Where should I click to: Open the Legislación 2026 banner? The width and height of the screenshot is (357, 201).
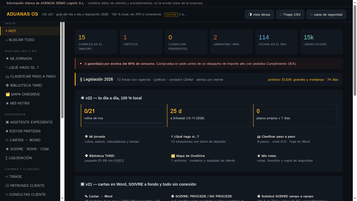209,79
